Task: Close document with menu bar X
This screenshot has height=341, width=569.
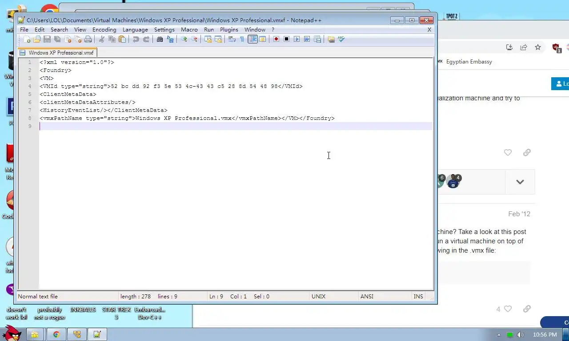Action: tap(429, 29)
